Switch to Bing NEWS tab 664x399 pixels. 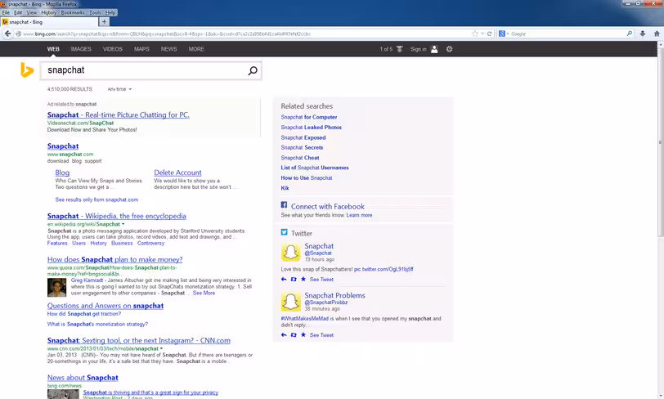pyautogui.click(x=168, y=49)
